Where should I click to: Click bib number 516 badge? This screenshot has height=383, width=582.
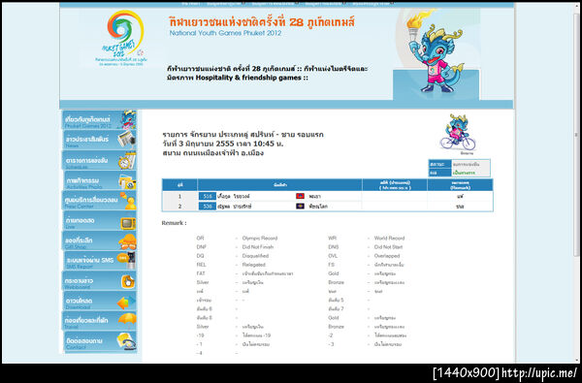(208, 196)
